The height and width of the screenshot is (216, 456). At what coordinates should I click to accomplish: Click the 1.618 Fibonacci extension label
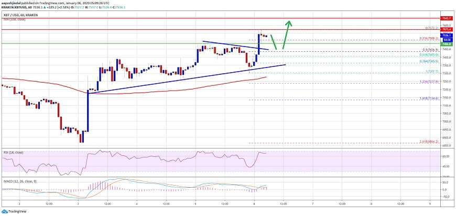(276, 99)
